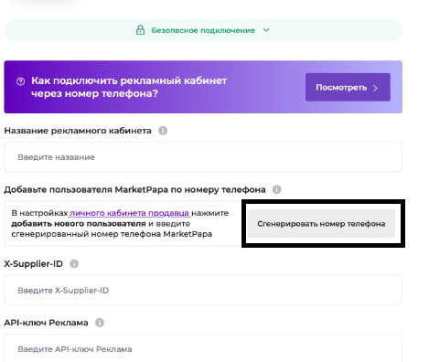Open the Посмотреть button

point(348,87)
